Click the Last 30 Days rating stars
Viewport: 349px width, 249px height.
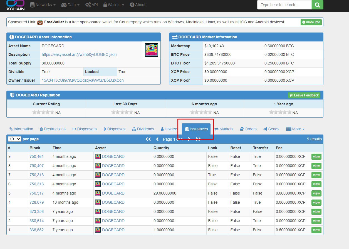pyautogui.click(x=122, y=112)
